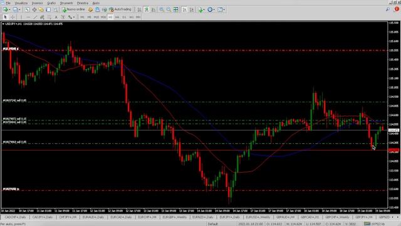Click the connection status bars indicator
401x226 pixels.
click(367, 224)
